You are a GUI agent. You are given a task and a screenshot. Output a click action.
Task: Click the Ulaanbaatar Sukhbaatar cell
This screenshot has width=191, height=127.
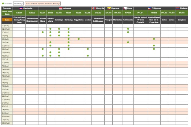coord(98,20)
